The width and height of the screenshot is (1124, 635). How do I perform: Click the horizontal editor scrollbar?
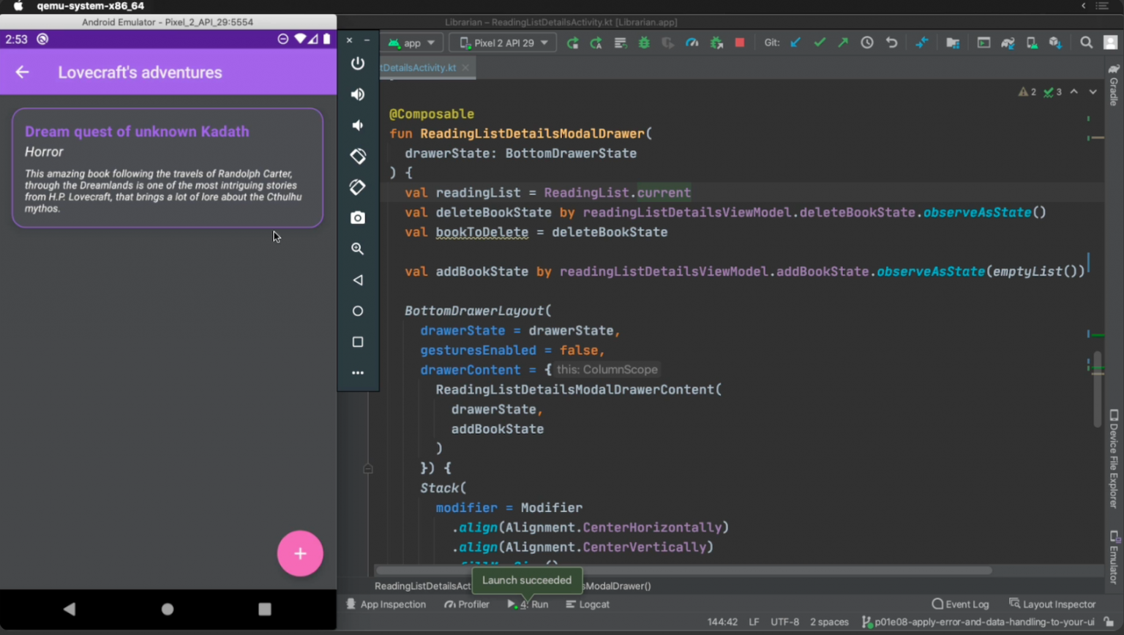(x=684, y=570)
